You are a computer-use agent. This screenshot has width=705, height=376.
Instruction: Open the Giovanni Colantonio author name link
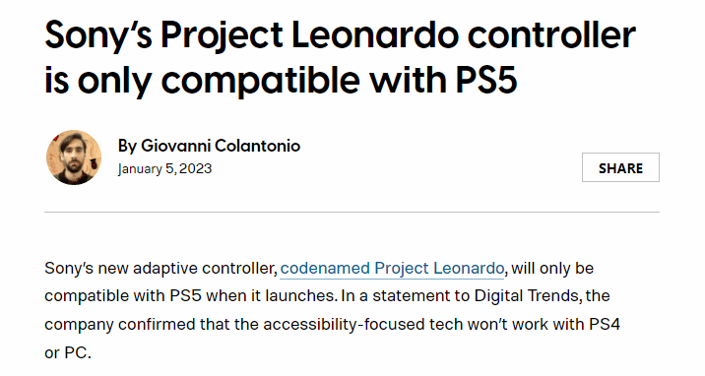(x=221, y=146)
